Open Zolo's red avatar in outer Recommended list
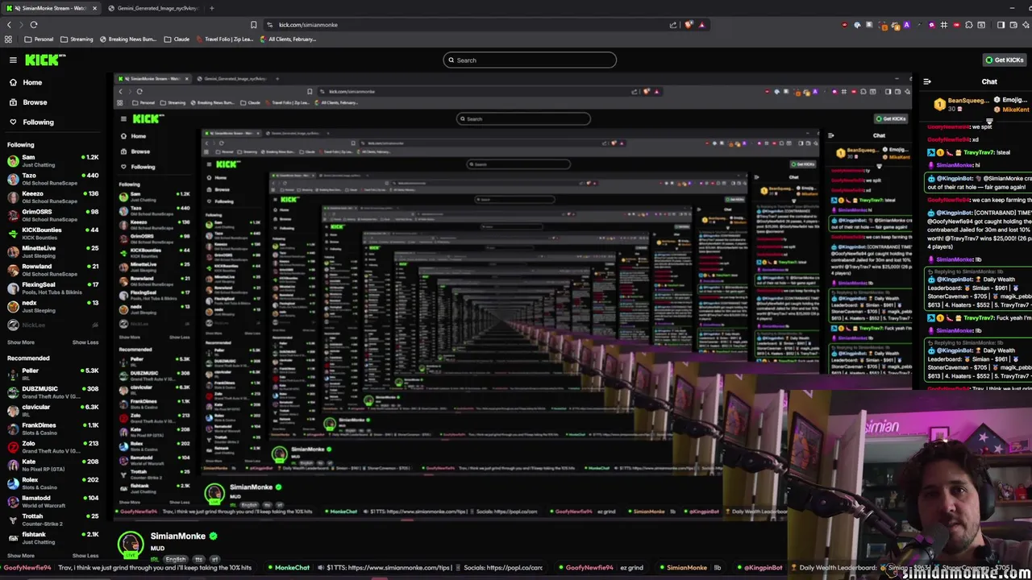The height and width of the screenshot is (580, 1032). click(x=13, y=447)
